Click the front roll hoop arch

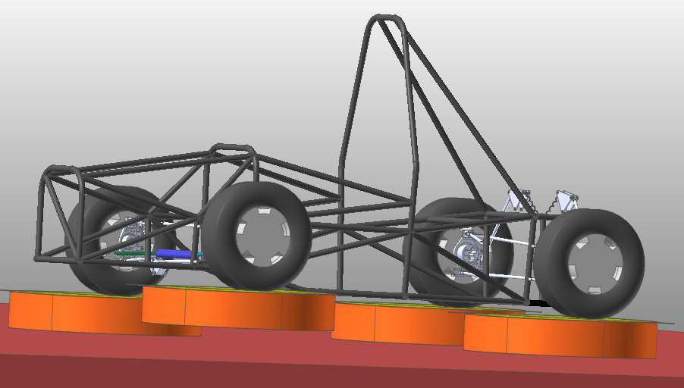tap(232, 146)
